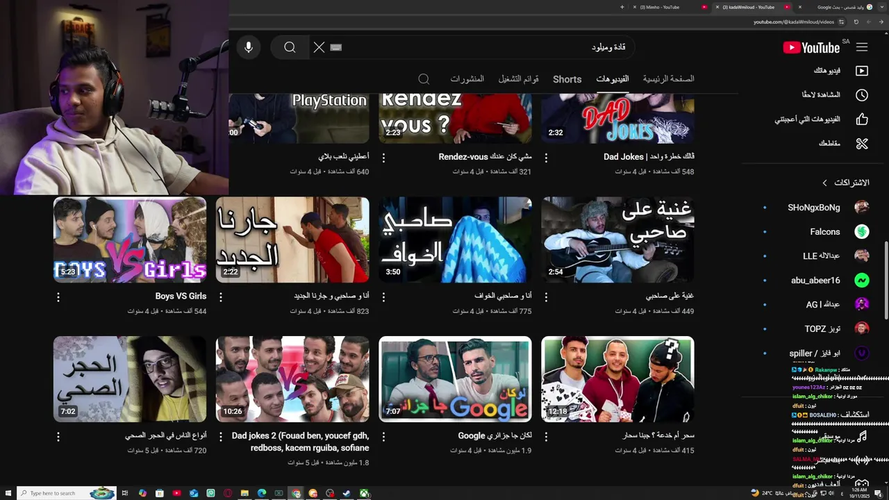The image size is (889, 500).
Task: Open the browser tab search chevron
Action: coord(882,7)
